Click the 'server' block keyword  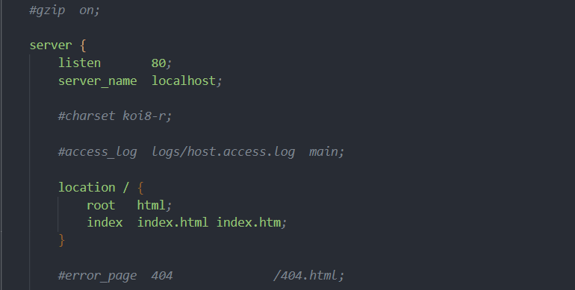pyautogui.click(x=51, y=45)
